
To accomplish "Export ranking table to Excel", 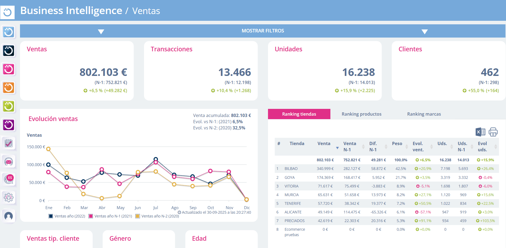I will 480,132.
